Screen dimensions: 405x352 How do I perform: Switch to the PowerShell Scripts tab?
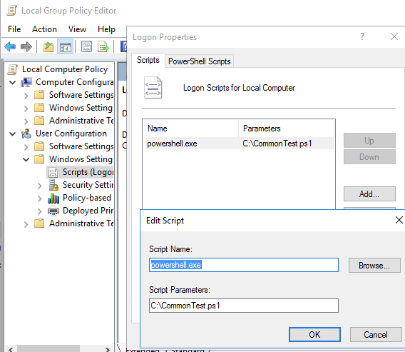[x=200, y=61]
